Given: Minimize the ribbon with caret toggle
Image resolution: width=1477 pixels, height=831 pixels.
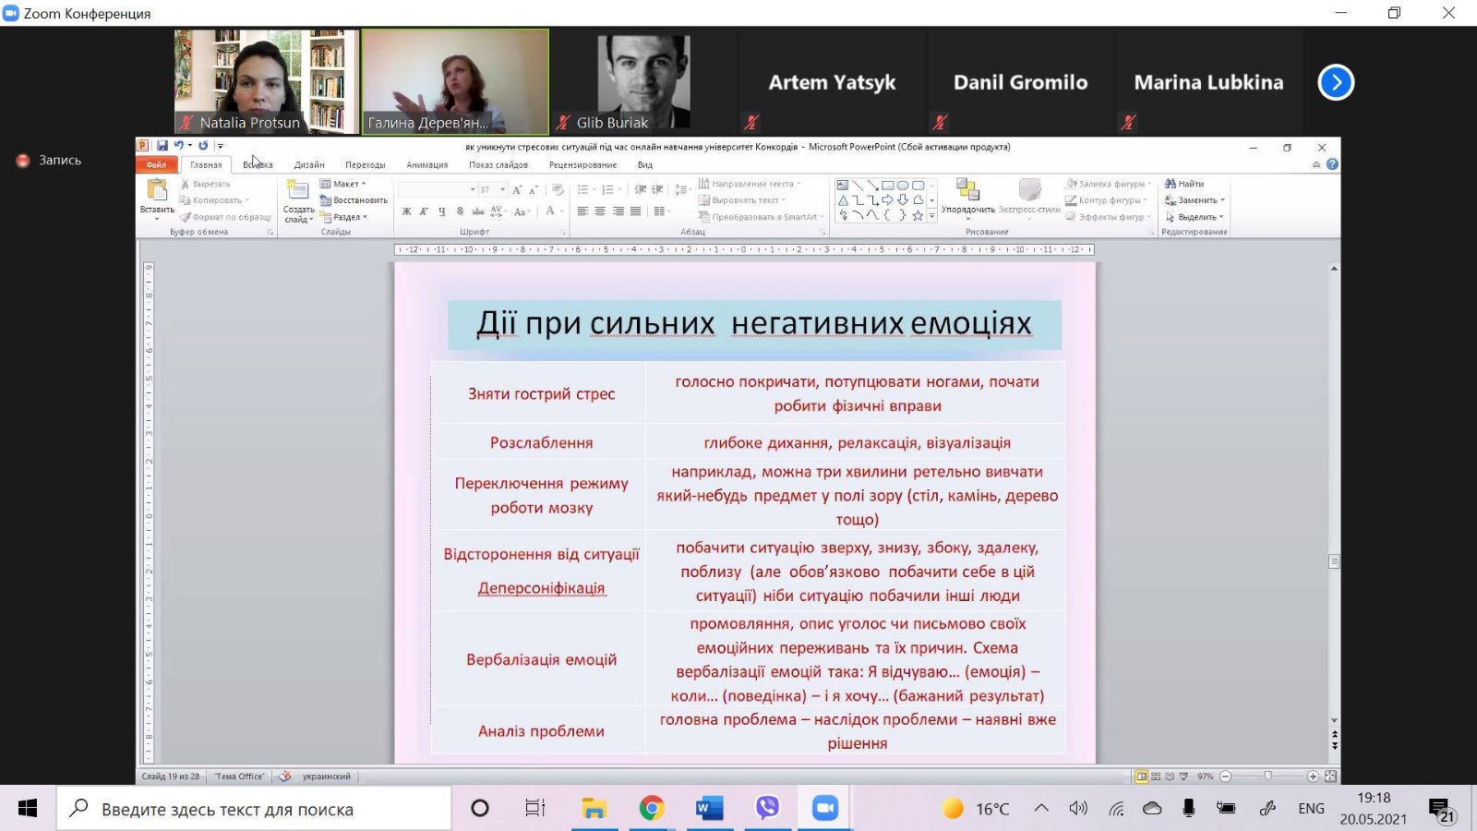Looking at the screenshot, I should point(1316,164).
